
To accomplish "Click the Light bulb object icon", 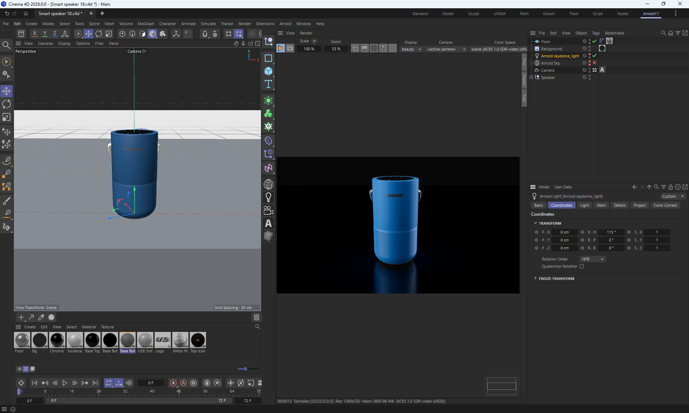I will [x=268, y=197].
